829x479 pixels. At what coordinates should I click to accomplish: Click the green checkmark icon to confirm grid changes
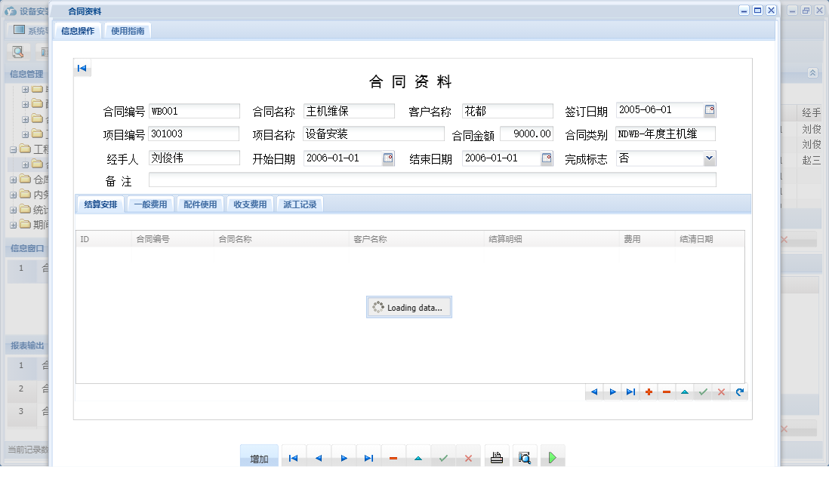703,391
